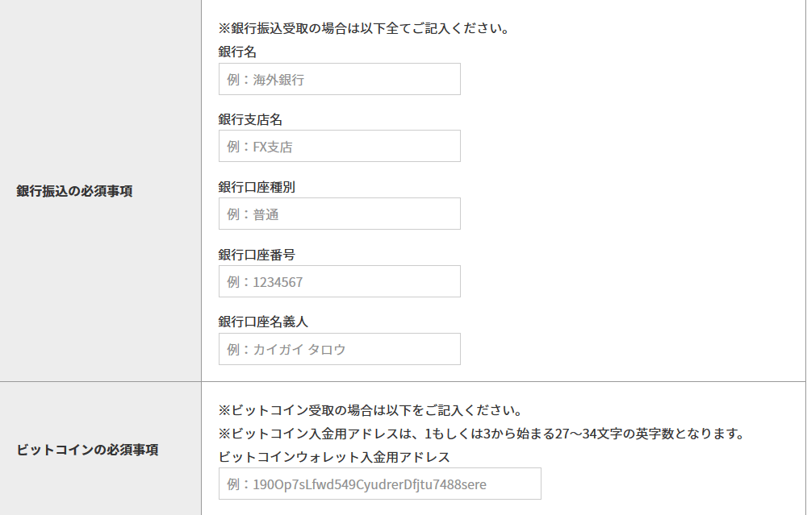Screen dimensions: 807x515
Task: Click the ビットコインの必須事項 row header
Action: [87, 450]
